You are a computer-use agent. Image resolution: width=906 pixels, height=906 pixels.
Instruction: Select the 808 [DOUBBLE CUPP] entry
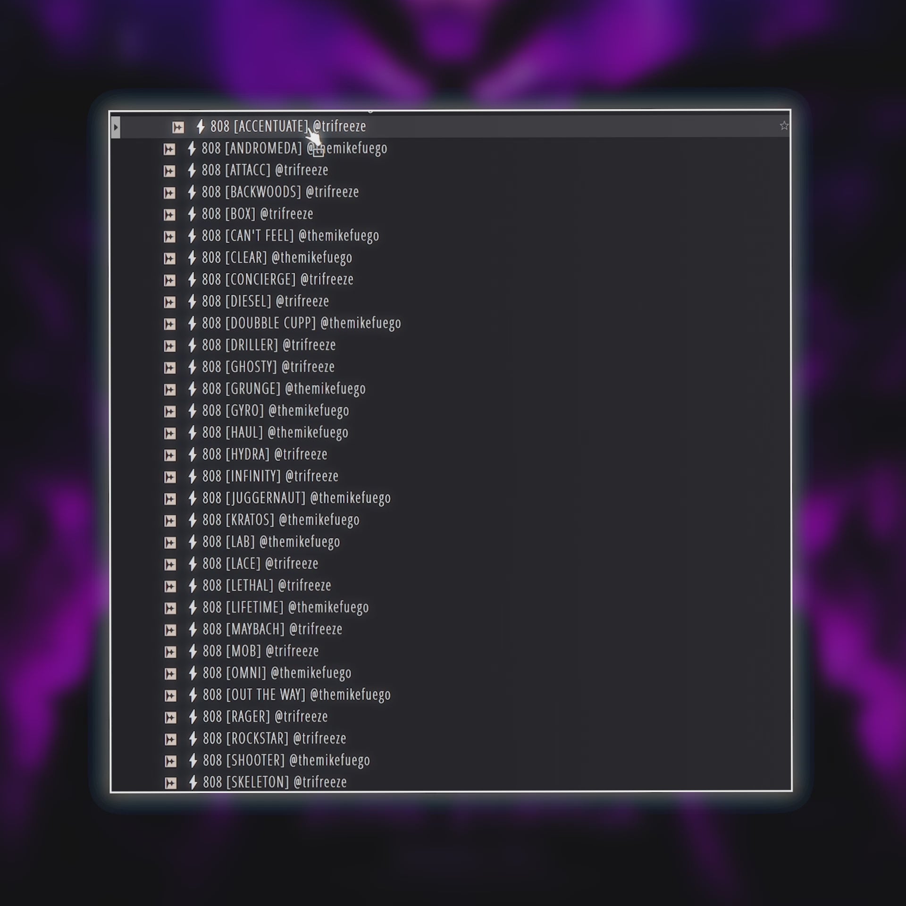pos(301,323)
